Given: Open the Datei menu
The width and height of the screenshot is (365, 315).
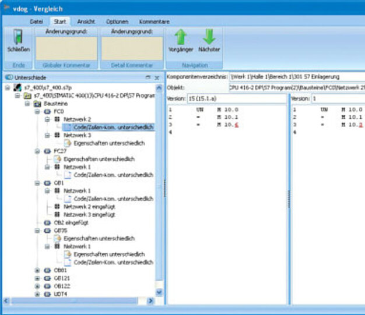Looking at the screenshot, I should [x=37, y=22].
